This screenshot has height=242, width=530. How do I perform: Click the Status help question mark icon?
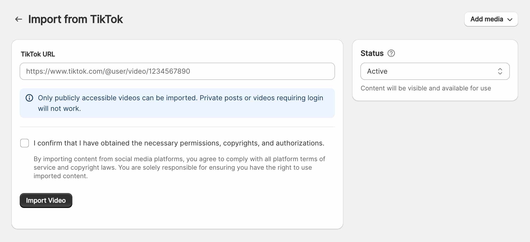click(x=391, y=53)
